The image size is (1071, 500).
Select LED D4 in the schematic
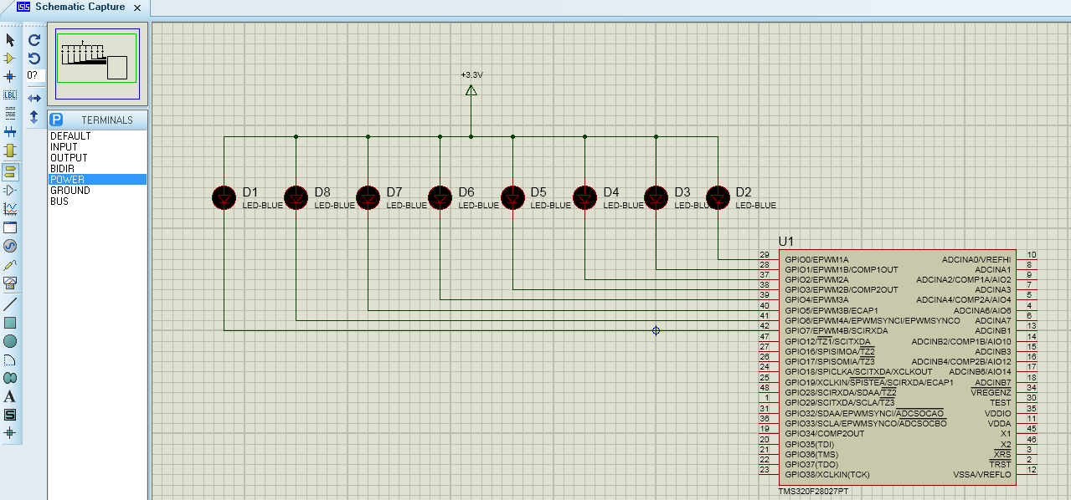(584, 197)
